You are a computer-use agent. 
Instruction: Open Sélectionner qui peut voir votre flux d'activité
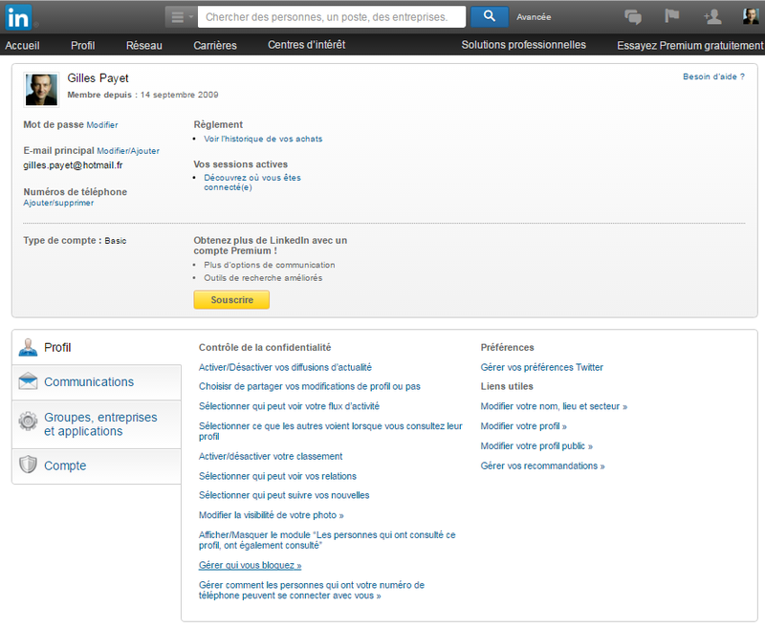coord(289,406)
